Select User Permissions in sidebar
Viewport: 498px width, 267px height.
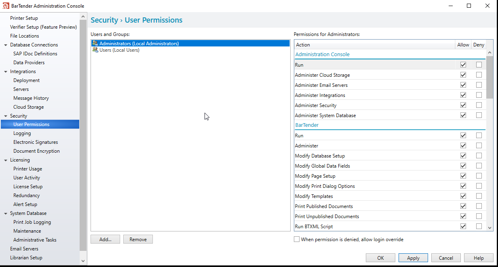(40, 124)
